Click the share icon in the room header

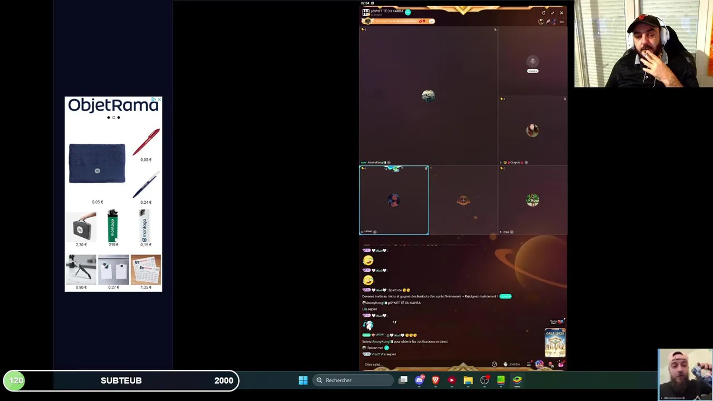click(x=543, y=13)
